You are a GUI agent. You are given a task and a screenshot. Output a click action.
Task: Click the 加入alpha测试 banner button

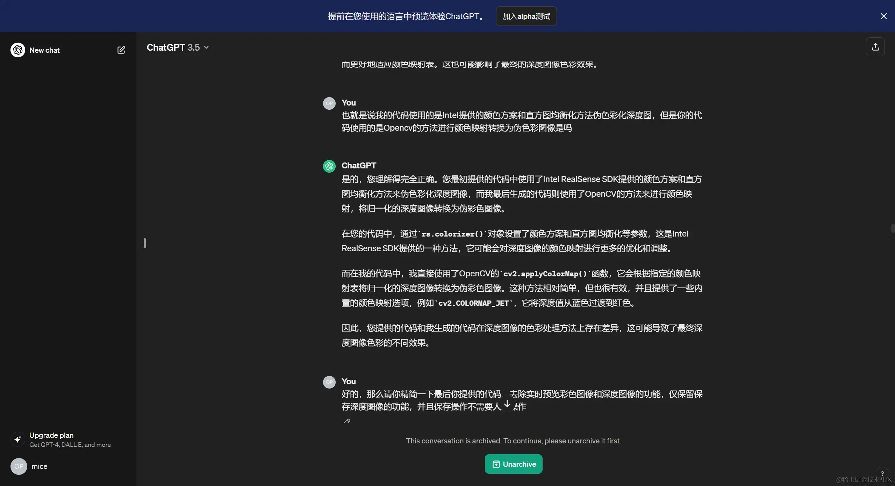526,16
